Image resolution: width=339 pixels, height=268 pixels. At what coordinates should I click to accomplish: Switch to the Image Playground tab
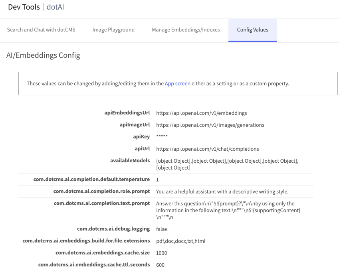(113, 30)
